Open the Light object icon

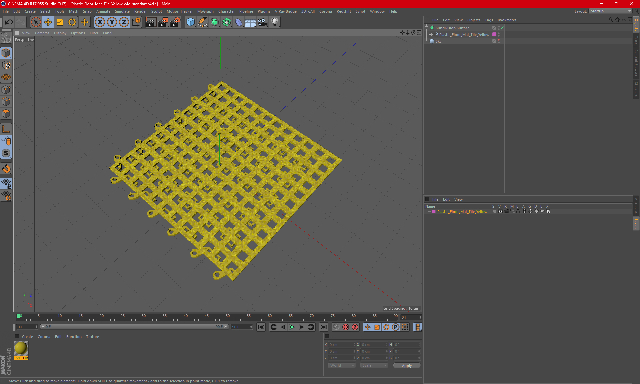click(274, 22)
